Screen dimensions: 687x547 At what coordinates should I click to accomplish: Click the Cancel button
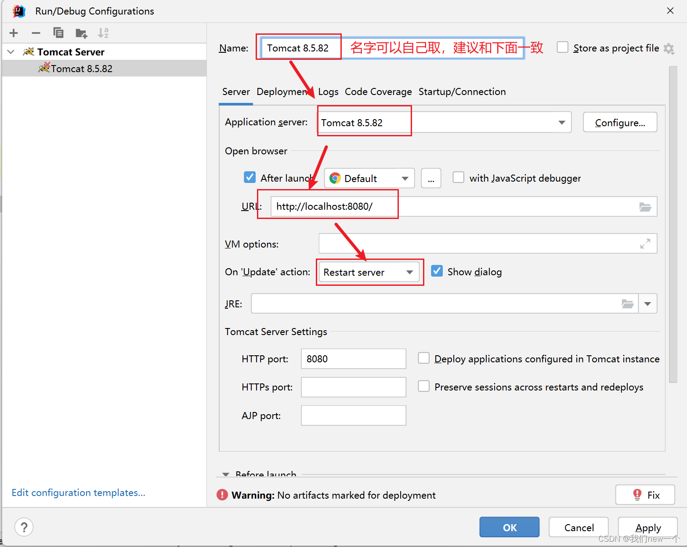579,527
